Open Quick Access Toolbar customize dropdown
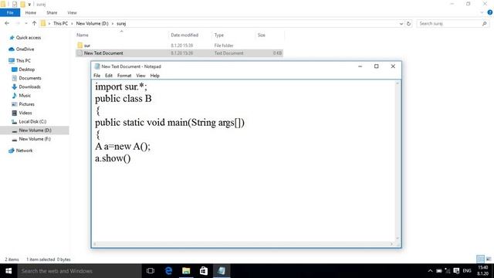This screenshot has width=494, height=278. tap(29, 5)
